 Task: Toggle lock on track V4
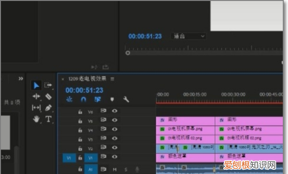pyautogui.click(x=80, y=130)
